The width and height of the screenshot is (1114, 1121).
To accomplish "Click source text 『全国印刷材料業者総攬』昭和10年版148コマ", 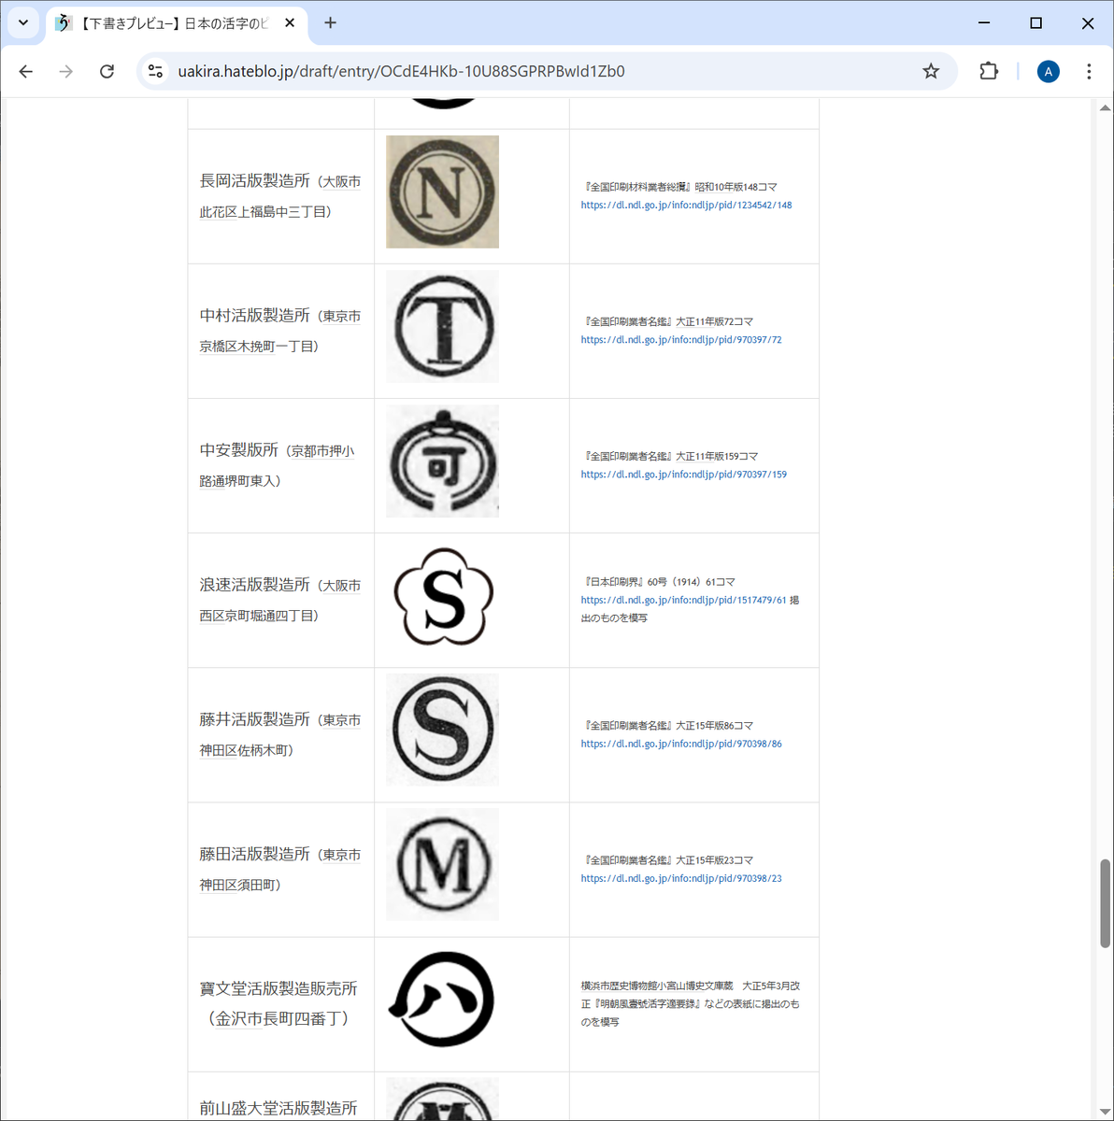I will [x=679, y=187].
